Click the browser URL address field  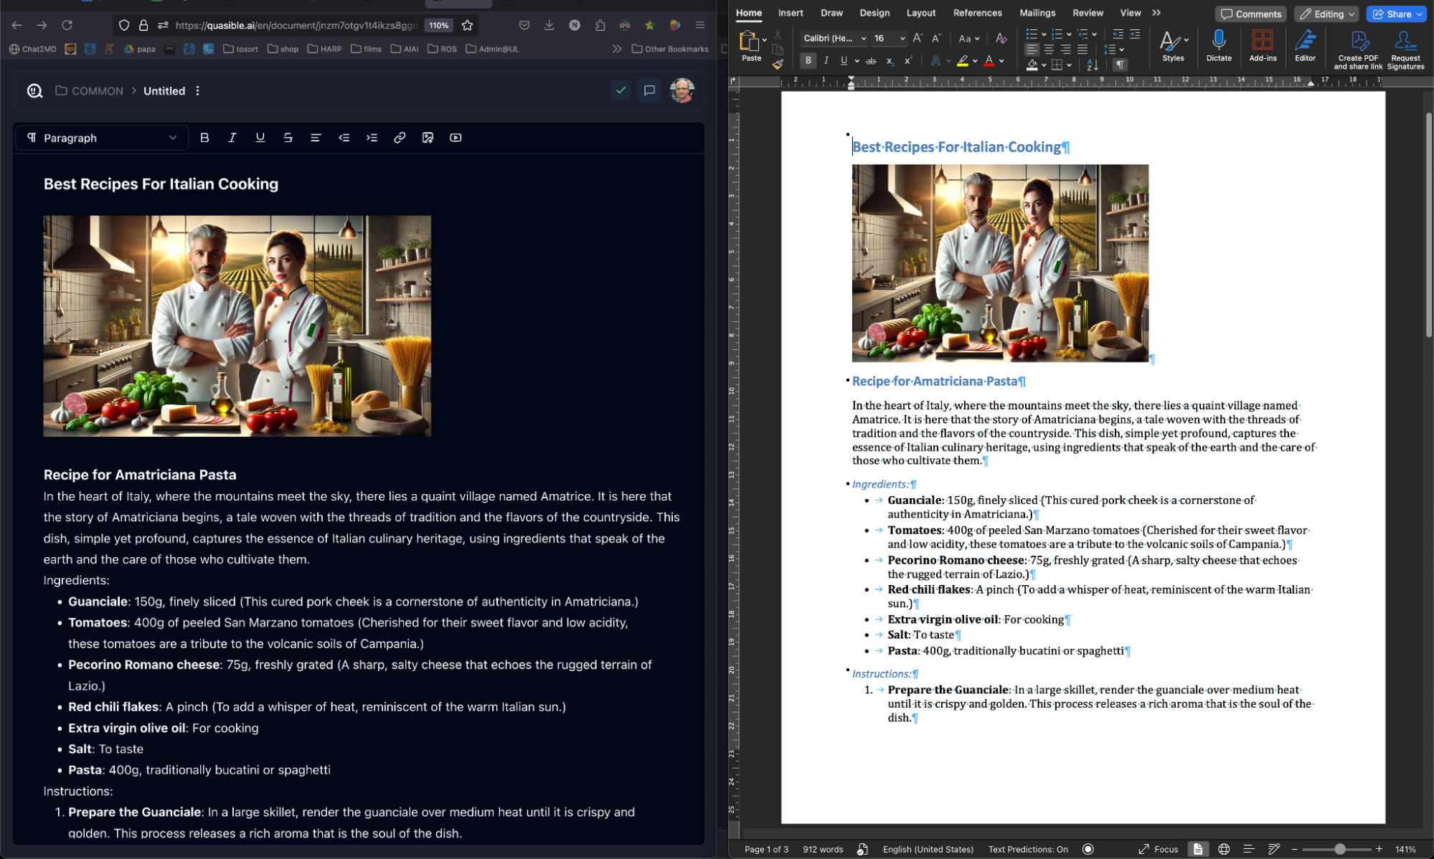(x=294, y=25)
